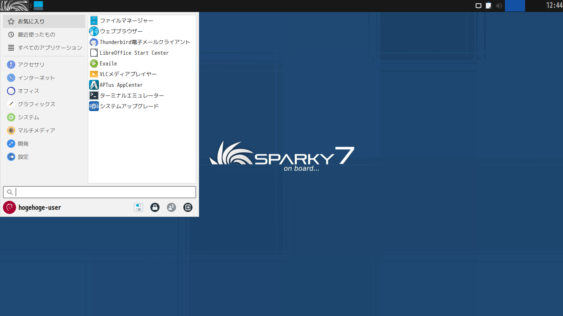
Task: Open the グラフィックス category
Action: point(44,104)
